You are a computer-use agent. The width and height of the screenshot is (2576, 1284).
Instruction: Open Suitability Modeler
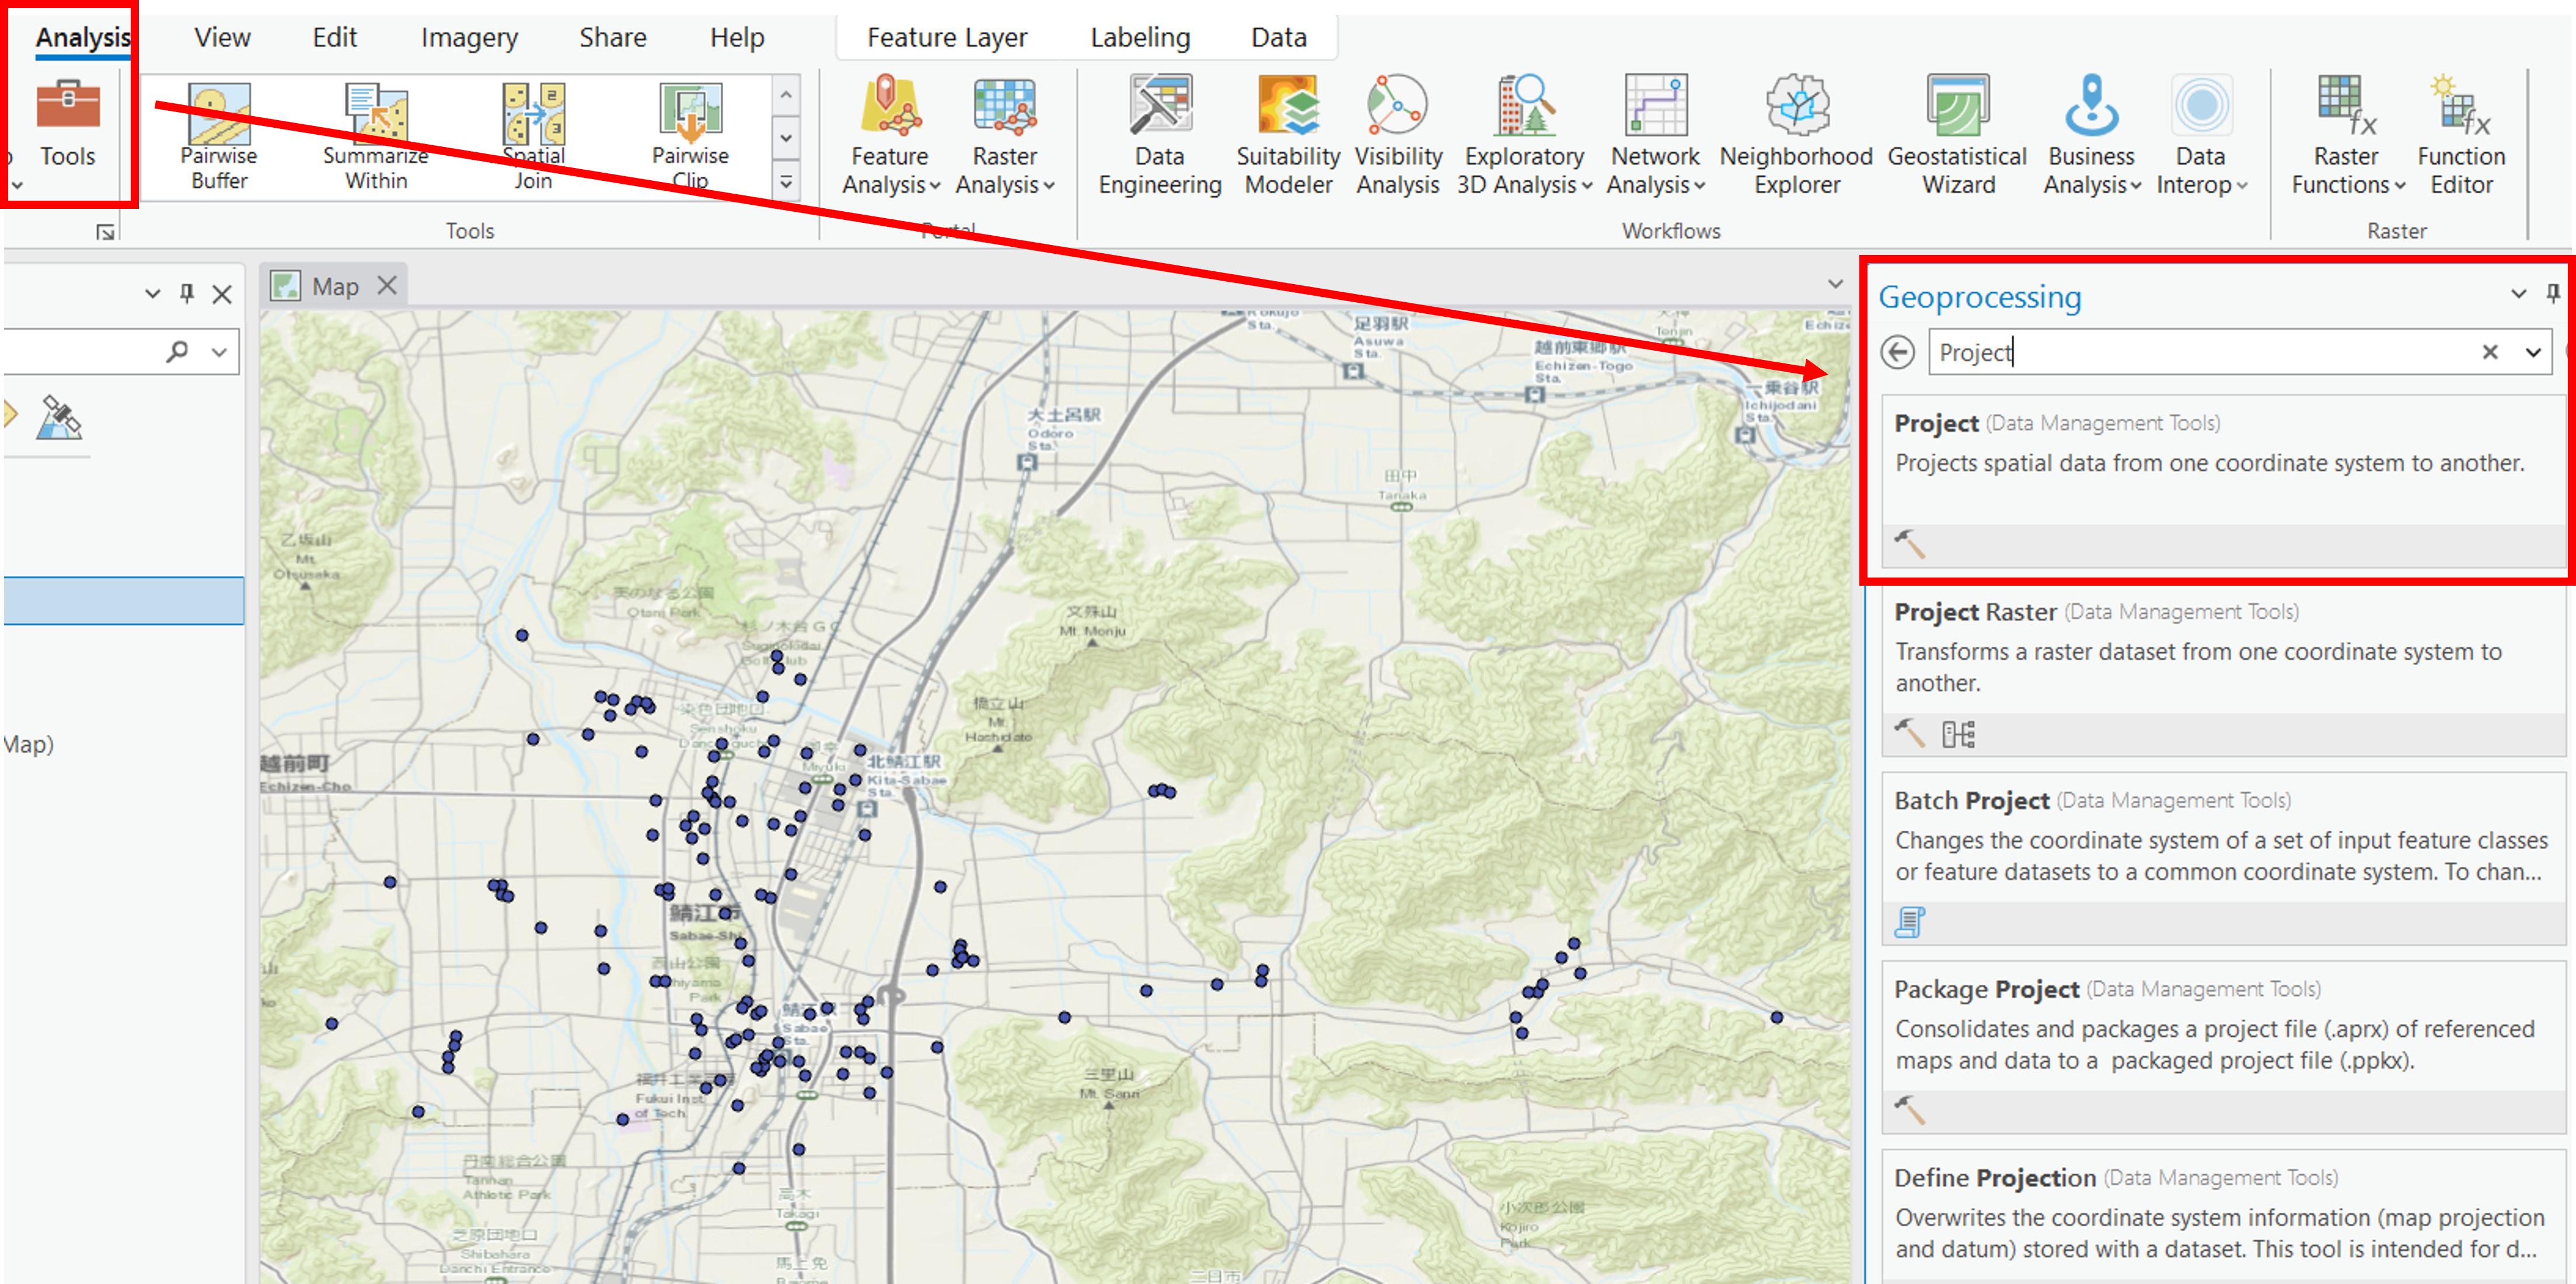click(x=1288, y=135)
